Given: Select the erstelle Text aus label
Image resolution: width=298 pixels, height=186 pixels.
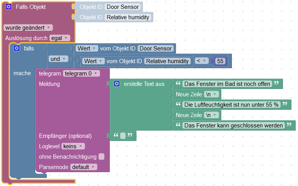Looking at the screenshot, I should (144, 84).
